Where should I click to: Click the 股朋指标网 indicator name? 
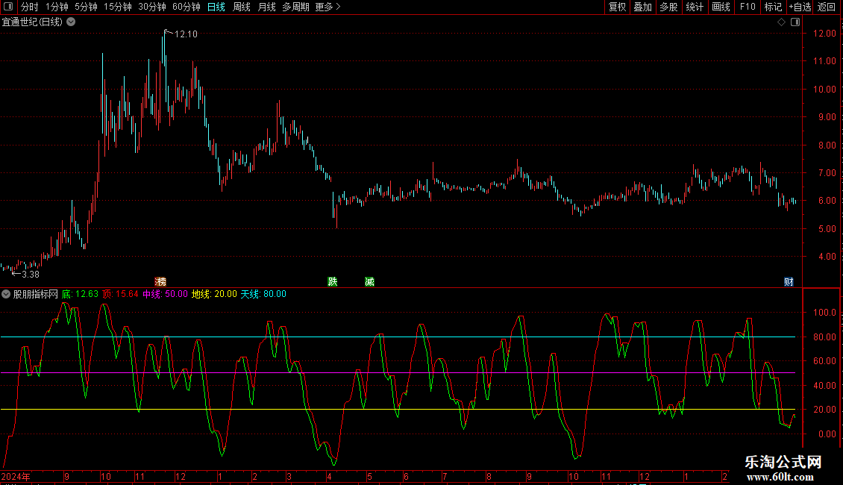point(36,294)
